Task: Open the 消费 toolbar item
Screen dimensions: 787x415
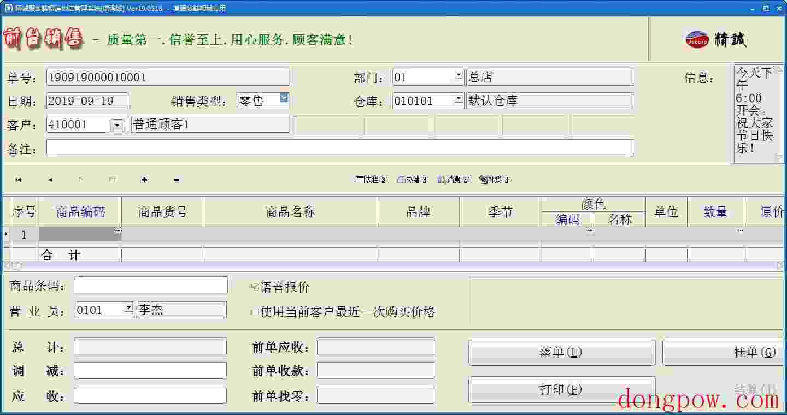Action: [454, 180]
